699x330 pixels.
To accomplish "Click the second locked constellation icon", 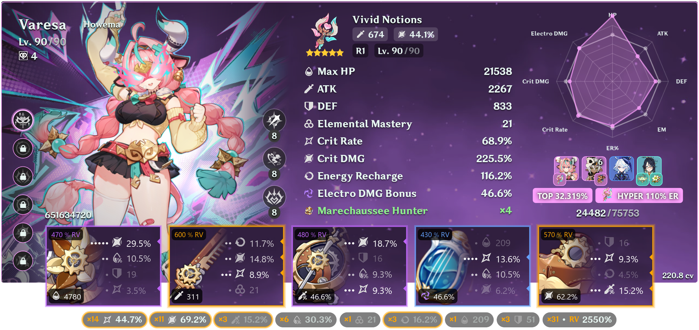I will pos(23,176).
